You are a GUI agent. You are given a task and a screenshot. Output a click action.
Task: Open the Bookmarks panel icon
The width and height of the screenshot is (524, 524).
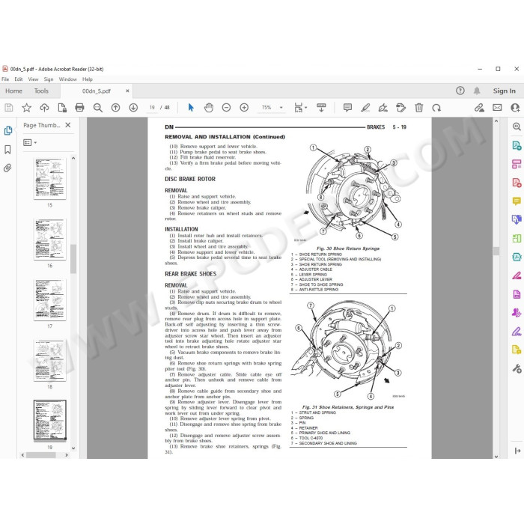click(7, 150)
